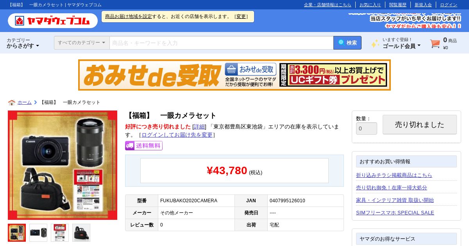Click the product title 【福箱】一眼カメラセット
The height and width of the screenshot is (246, 469).
click(171, 116)
